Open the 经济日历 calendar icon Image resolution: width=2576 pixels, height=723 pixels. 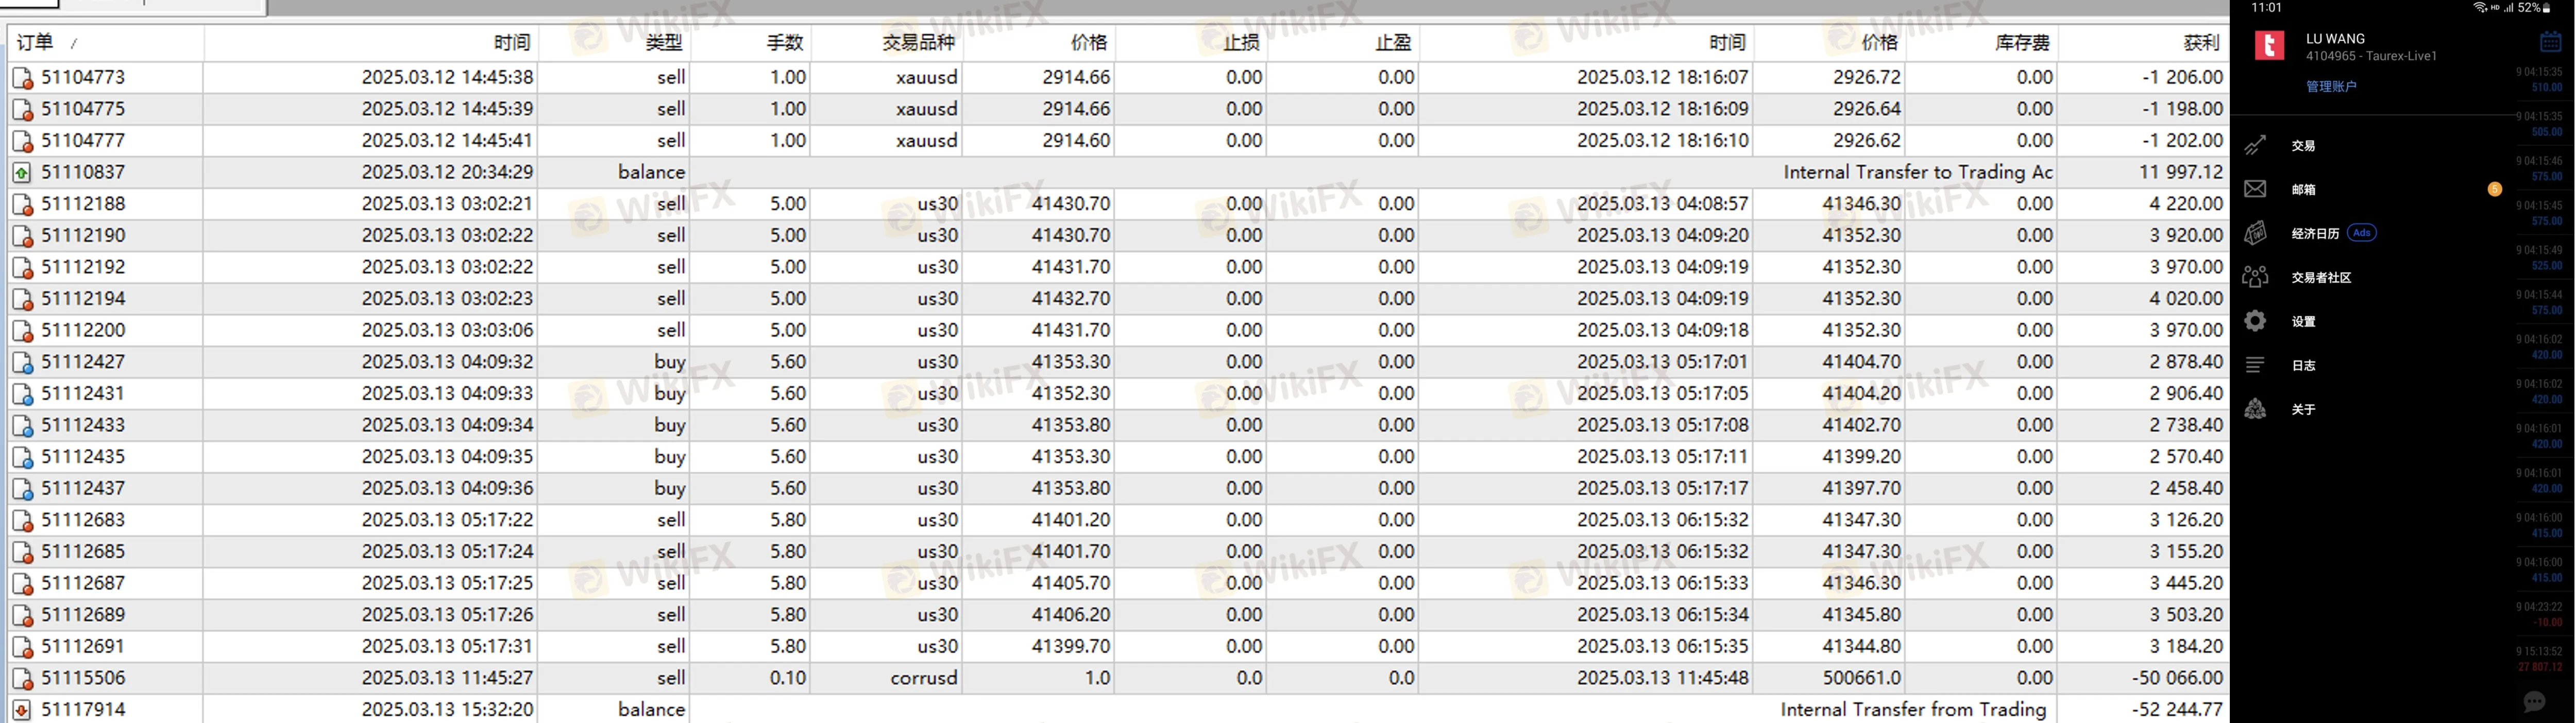2255,233
